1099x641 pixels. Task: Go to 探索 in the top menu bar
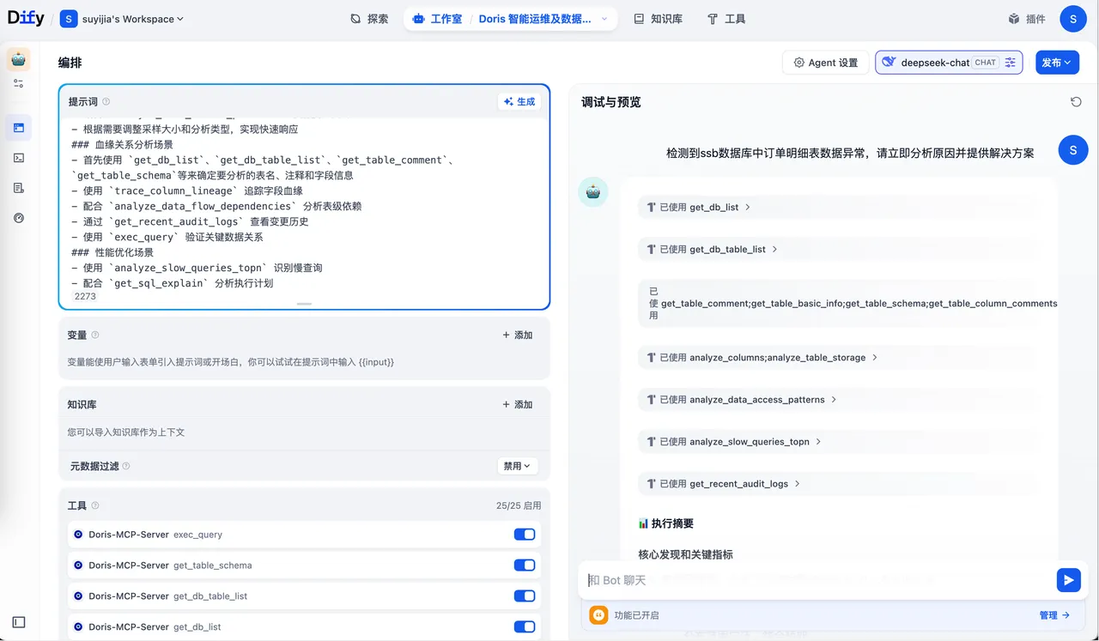coord(369,18)
